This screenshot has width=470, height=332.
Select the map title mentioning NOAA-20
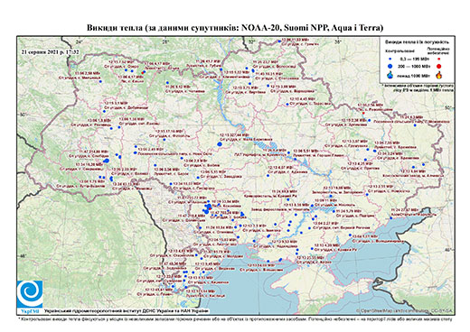coord(235,28)
